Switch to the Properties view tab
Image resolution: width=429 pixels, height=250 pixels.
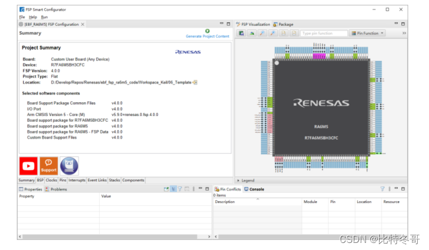(31, 189)
